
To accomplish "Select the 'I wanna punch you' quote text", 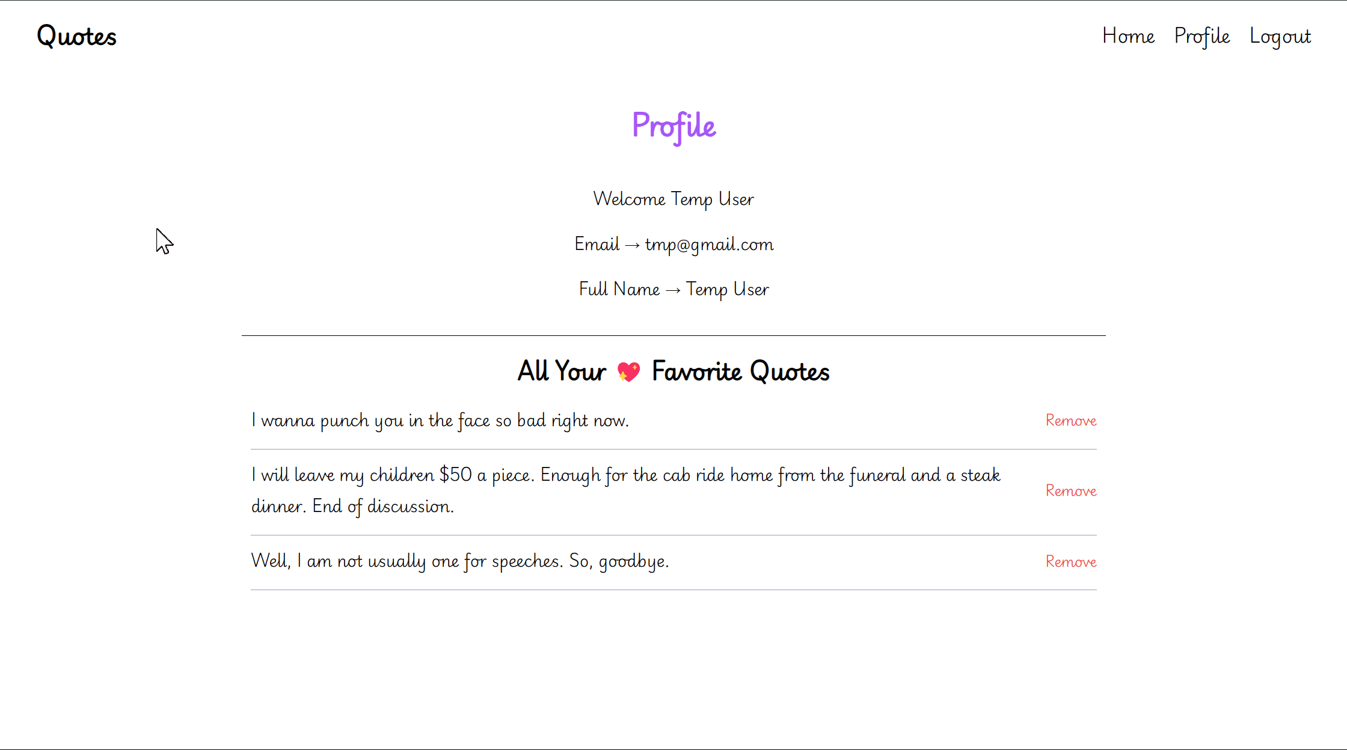I will pyautogui.click(x=440, y=421).
